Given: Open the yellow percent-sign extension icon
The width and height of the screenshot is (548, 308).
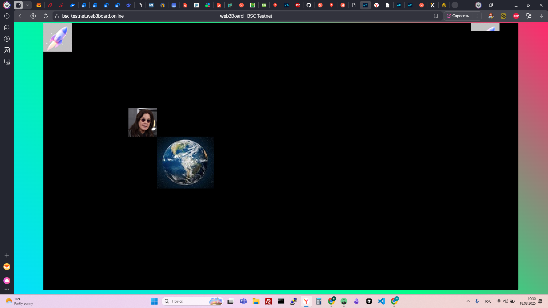Looking at the screenshot, I should coord(503,16).
